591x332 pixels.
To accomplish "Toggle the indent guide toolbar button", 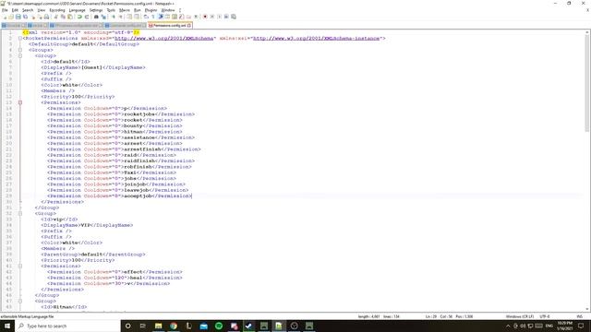I will [x=161, y=17].
